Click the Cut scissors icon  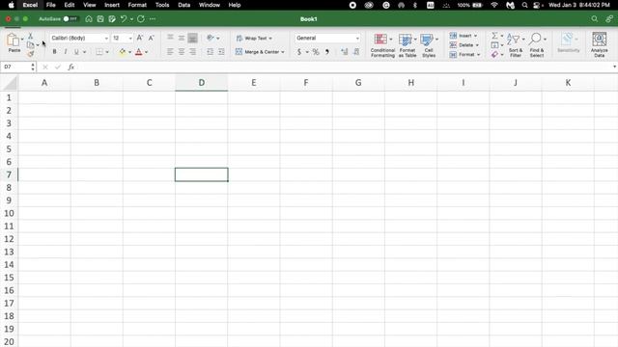(30, 36)
